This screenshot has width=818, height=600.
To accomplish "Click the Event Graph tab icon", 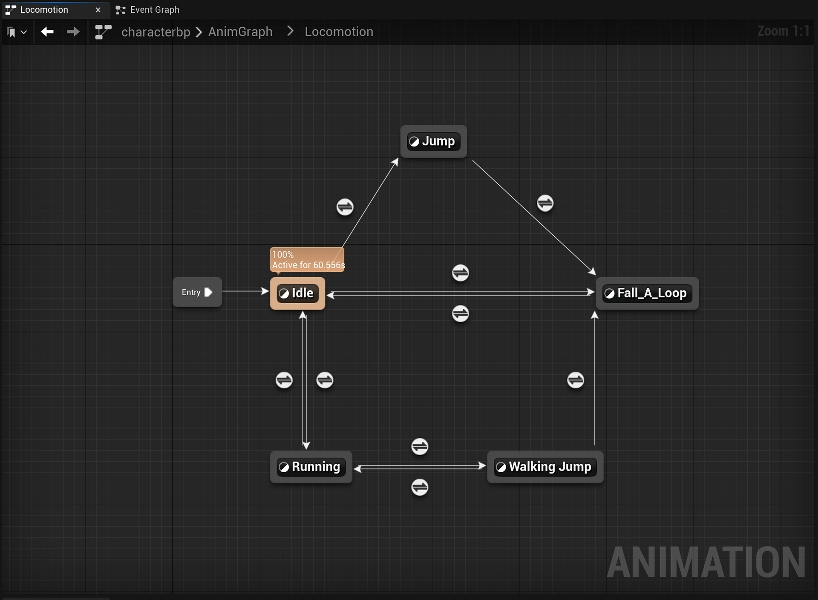I will click(x=121, y=10).
